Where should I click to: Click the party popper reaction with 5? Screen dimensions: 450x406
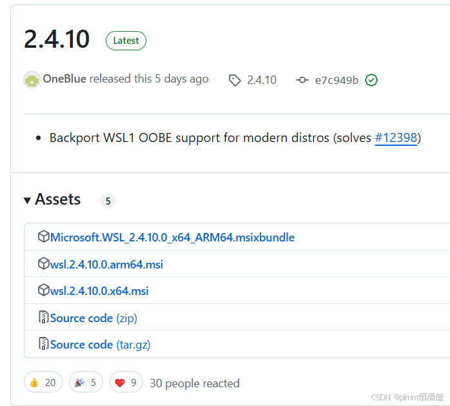pyautogui.click(x=86, y=382)
